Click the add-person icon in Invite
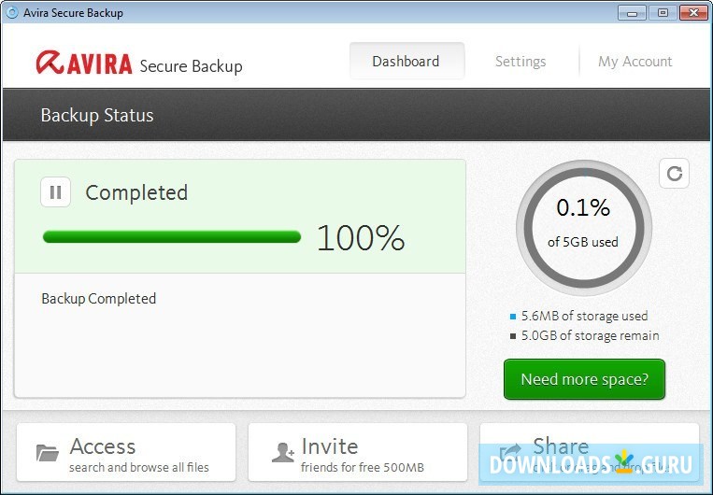This screenshot has width=713, height=495. pyautogui.click(x=283, y=452)
